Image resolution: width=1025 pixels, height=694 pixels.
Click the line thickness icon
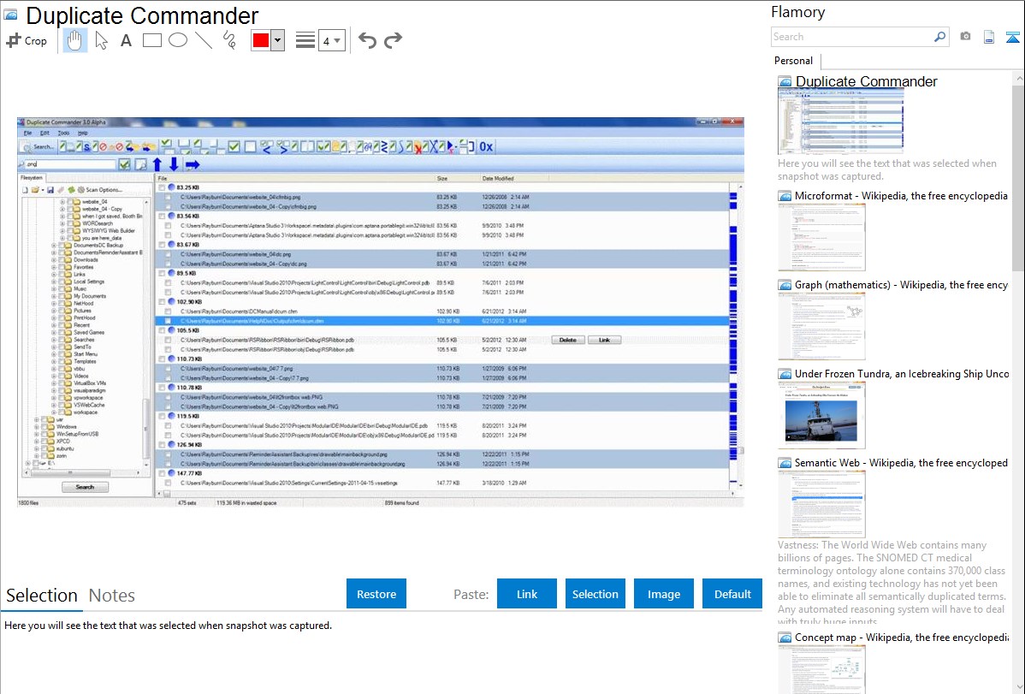pos(305,40)
